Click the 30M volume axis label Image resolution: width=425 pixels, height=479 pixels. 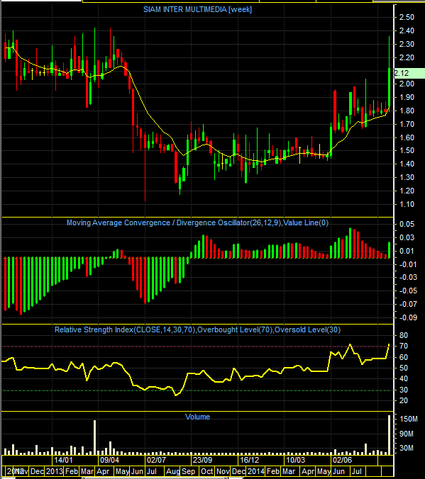(x=407, y=448)
